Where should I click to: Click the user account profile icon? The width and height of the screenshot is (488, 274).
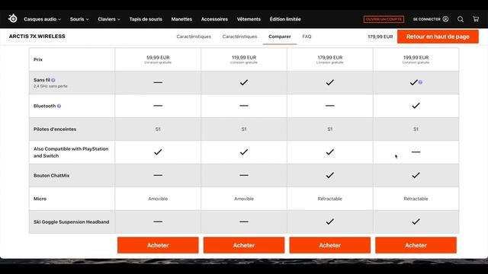(445, 19)
